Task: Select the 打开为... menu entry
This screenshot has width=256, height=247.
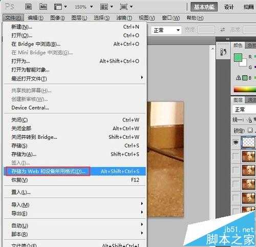Action: pos(75,61)
